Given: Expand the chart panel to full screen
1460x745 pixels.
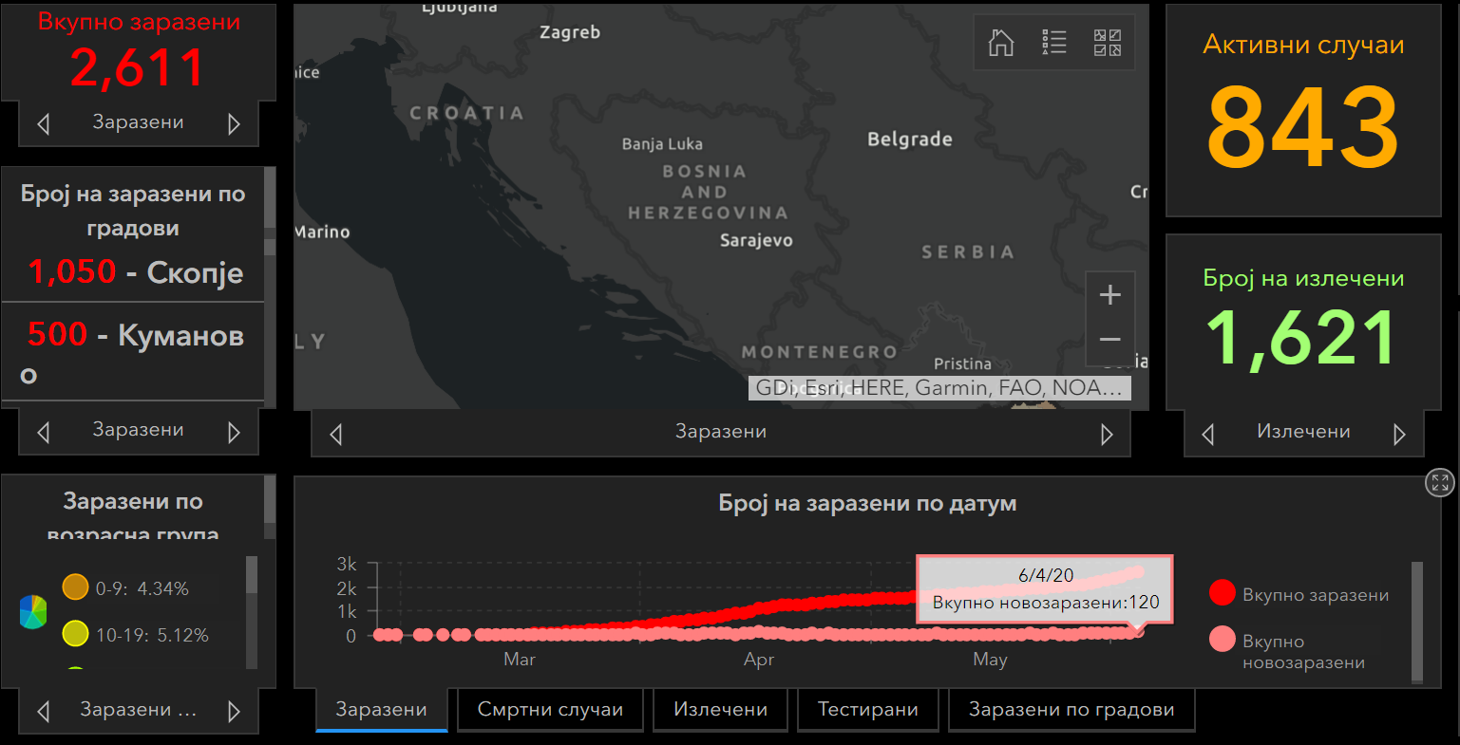Looking at the screenshot, I should pos(1440,483).
